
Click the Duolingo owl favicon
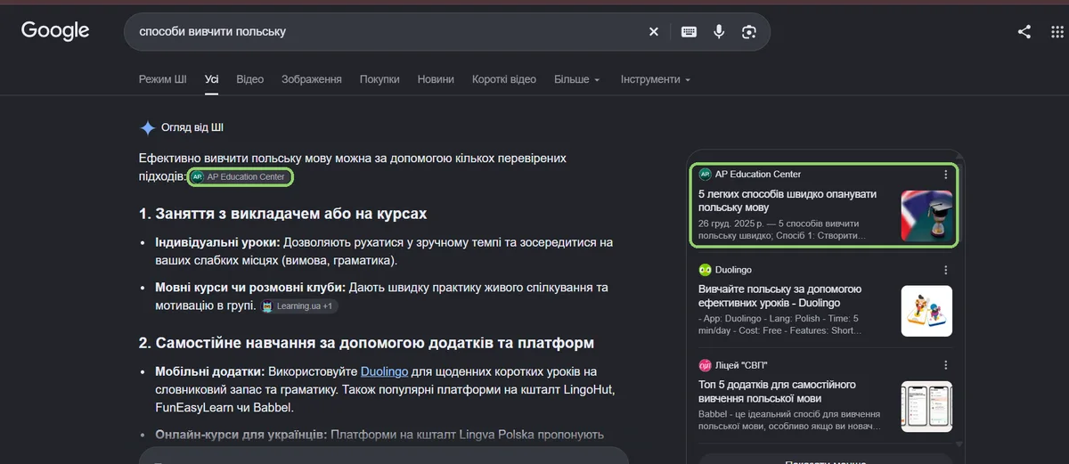tap(705, 270)
